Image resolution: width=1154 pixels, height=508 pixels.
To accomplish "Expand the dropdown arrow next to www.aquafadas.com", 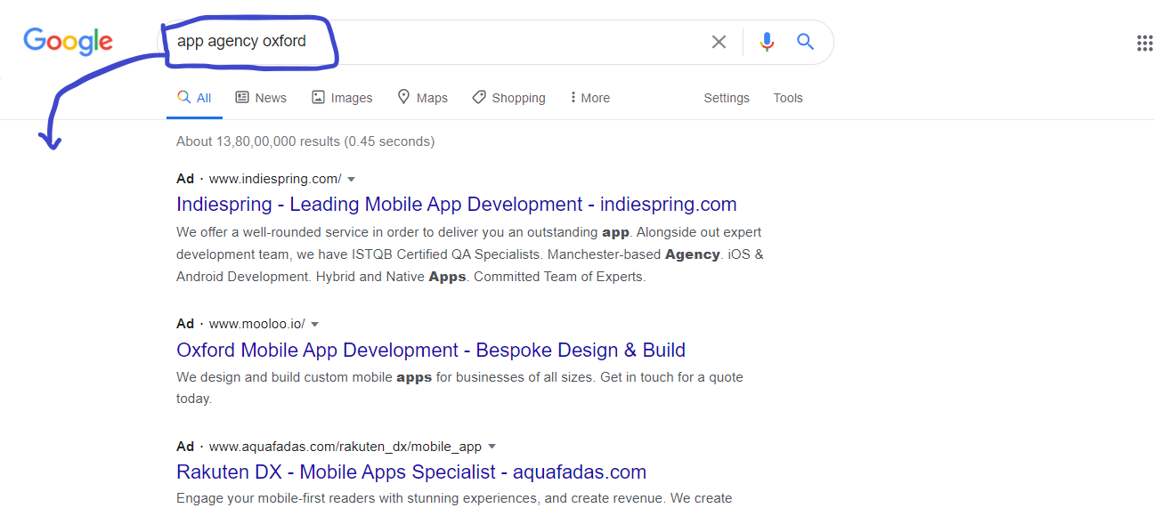I will pyautogui.click(x=492, y=447).
